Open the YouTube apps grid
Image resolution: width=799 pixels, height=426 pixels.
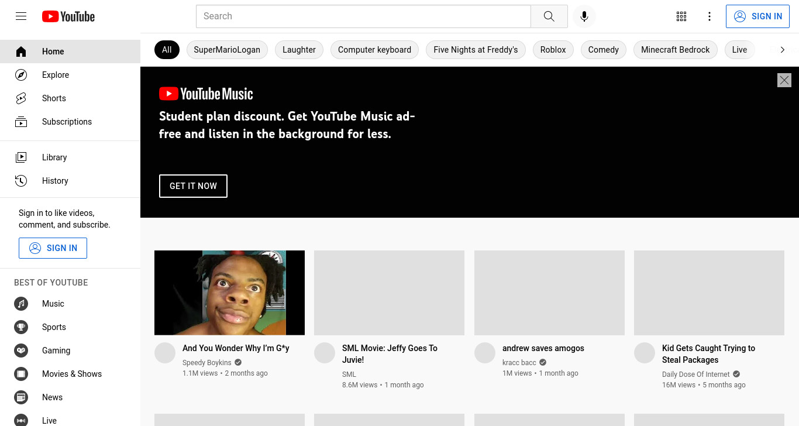click(x=681, y=16)
